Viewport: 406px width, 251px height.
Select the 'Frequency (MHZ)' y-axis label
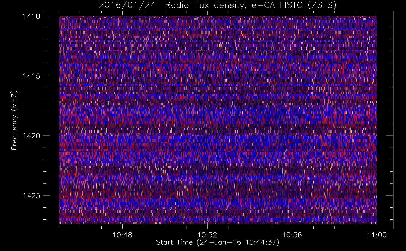[x=14, y=120]
